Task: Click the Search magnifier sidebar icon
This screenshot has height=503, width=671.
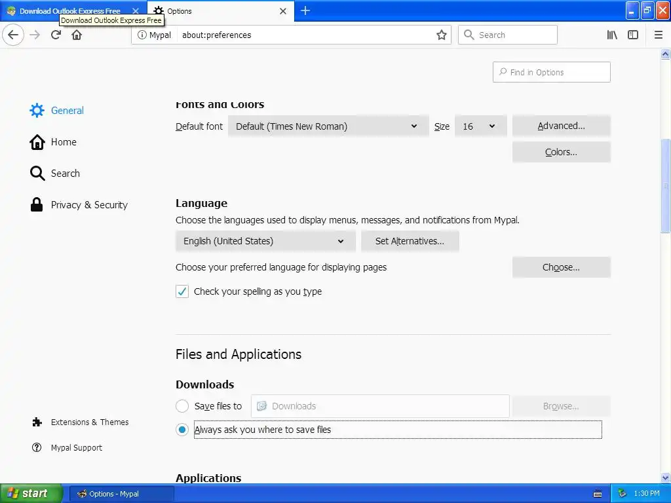Action: [37, 173]
